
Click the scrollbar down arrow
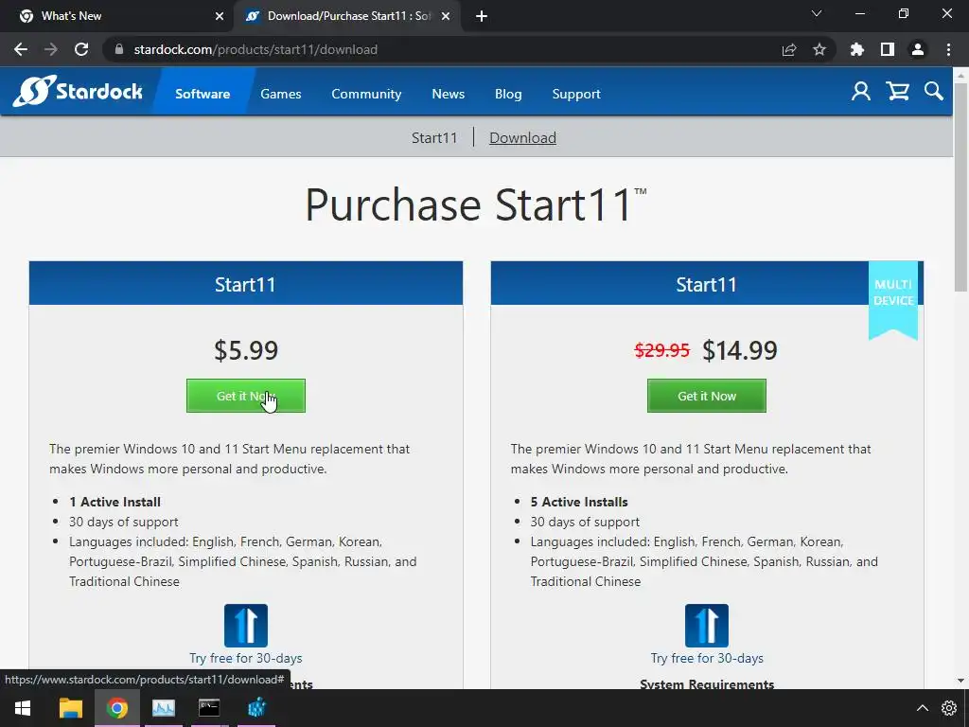(960, 681)
